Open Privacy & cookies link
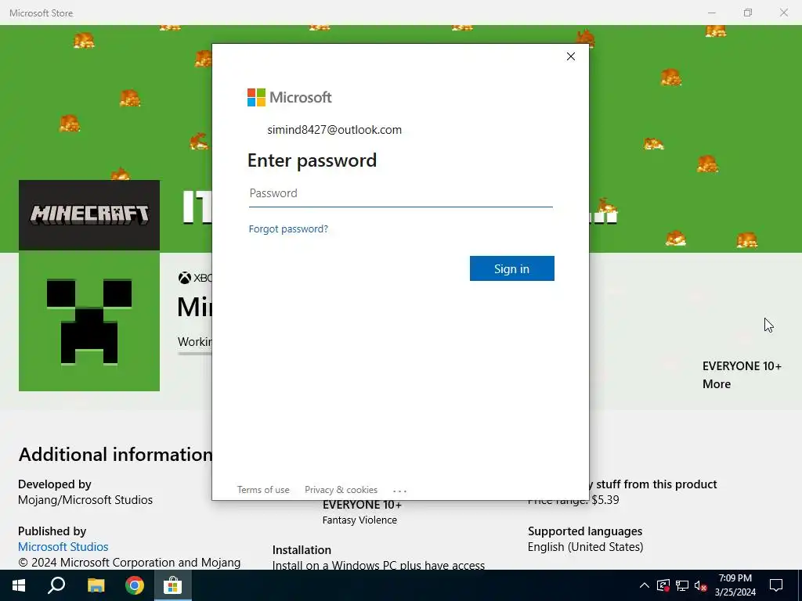 [x=341, y=490]
